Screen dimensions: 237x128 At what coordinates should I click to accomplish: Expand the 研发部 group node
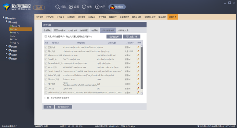tap(7, 45)
